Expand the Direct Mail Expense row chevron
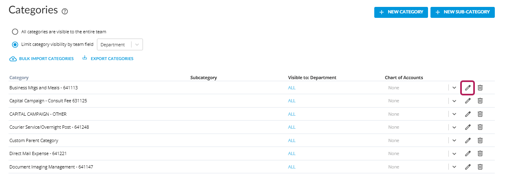Viewport: 505px width, 177px height. 454,153
